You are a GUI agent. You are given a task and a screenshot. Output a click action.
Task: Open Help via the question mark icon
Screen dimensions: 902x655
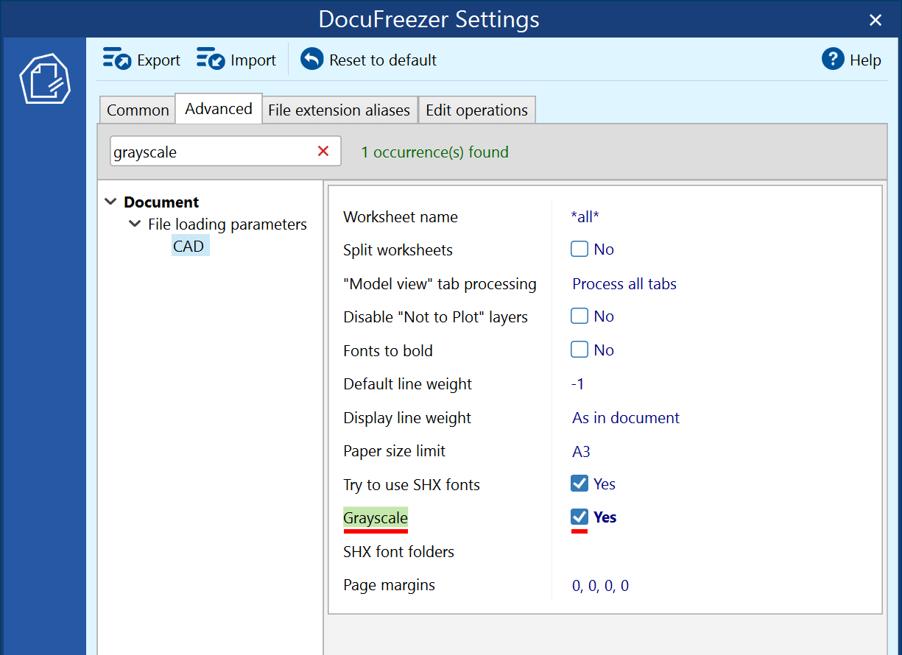click(831, 60)
